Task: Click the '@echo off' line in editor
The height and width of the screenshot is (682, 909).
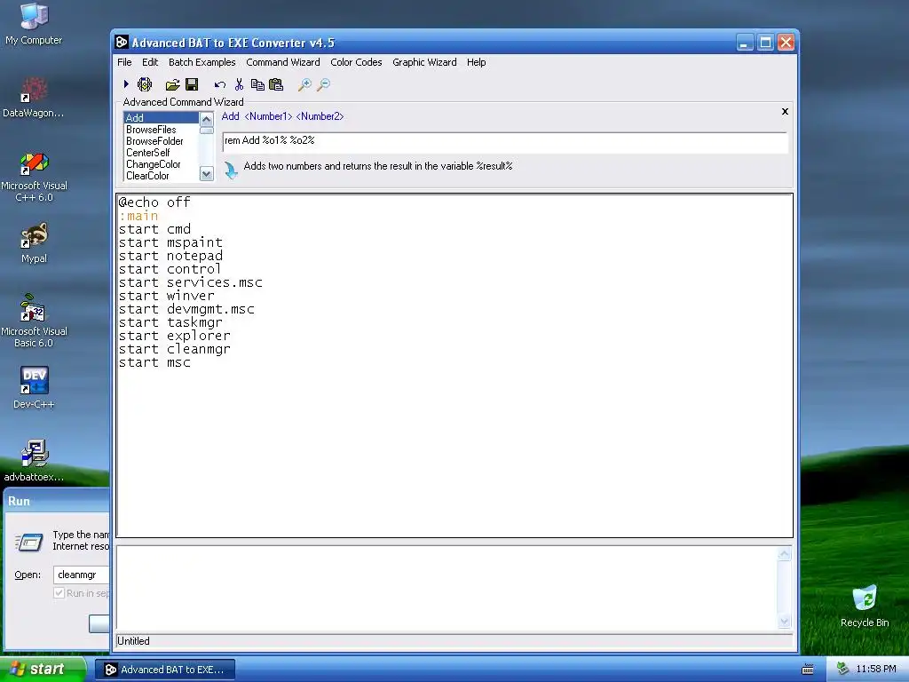Action: tap(154, 202)
